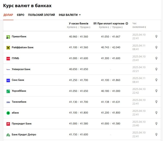
Task: Click the абанк green circle logo
Action: click(8, 113)
